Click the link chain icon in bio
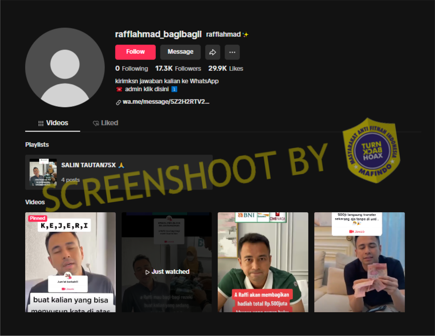Viewport: 435px width, 336px height. tap(118, 102)
